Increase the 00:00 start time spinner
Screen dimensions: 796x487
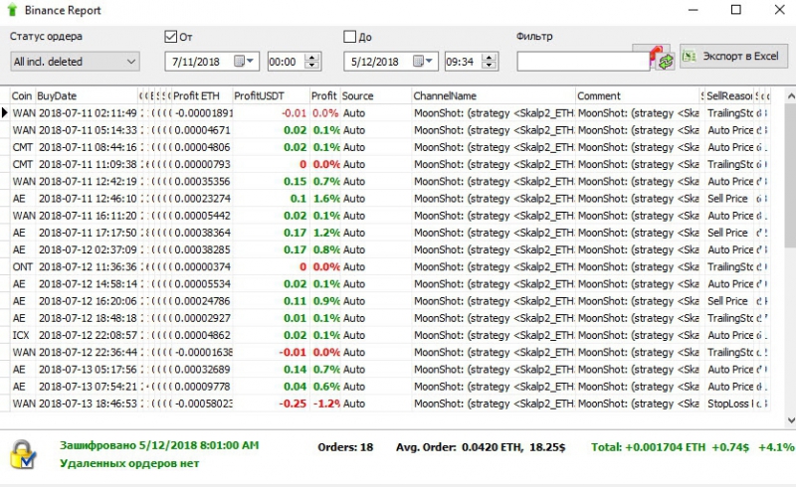tap(312, 58)
